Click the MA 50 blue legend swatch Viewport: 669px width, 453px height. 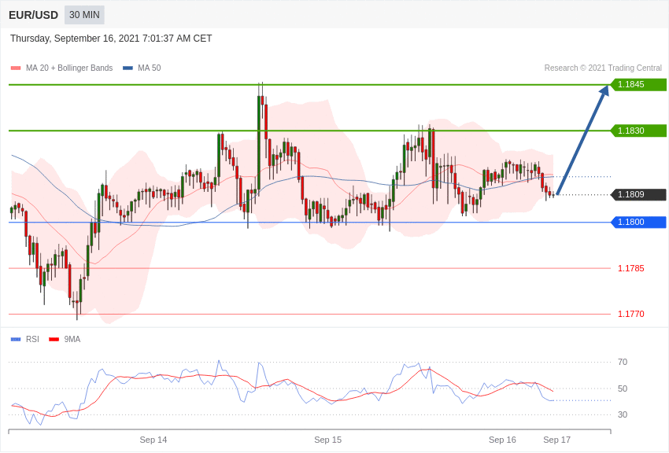[x=128, y=68]
